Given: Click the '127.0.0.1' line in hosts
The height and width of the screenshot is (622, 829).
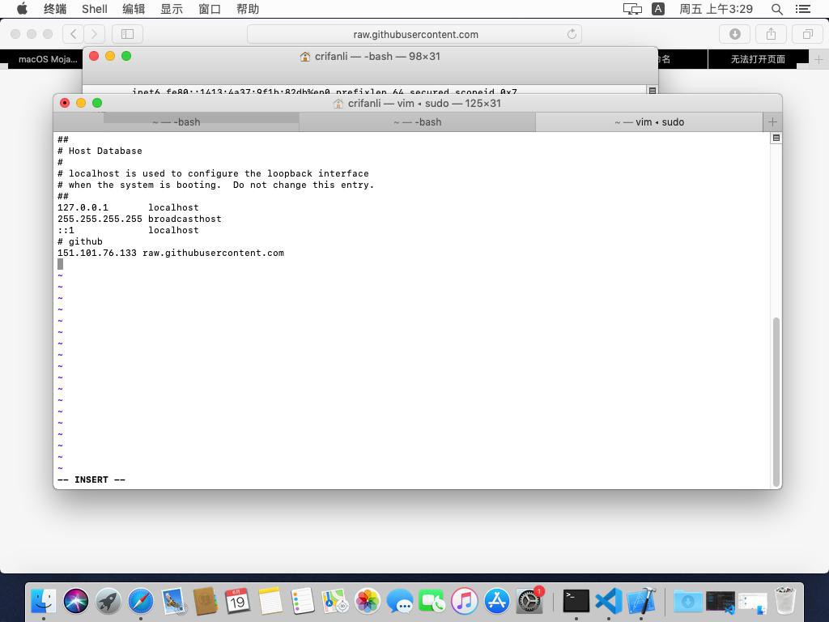Looking at the screenshot, I should [x=128, y=207].
